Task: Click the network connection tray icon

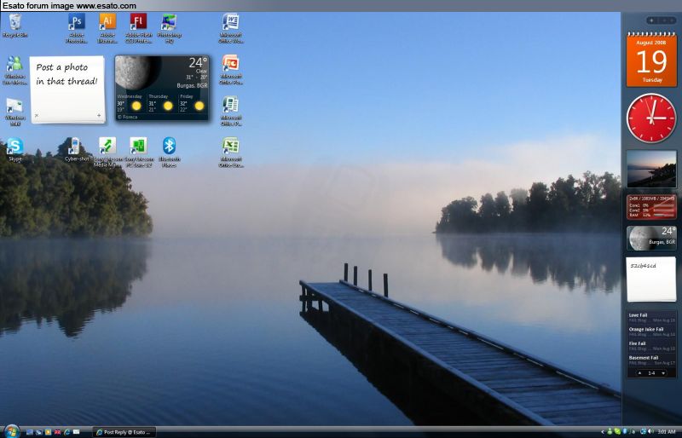Action: coord(644,432)
